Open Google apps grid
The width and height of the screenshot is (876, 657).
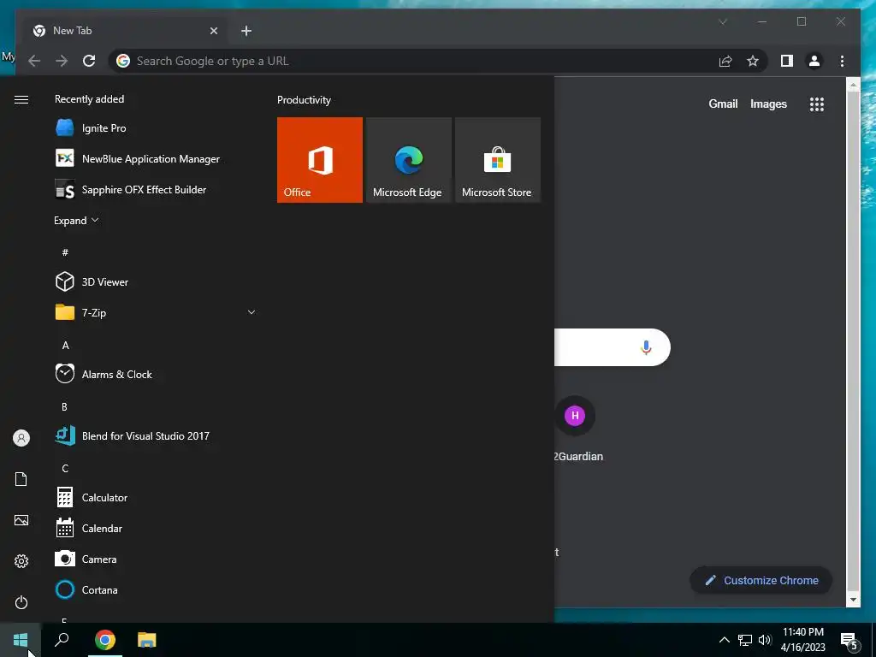817,104
